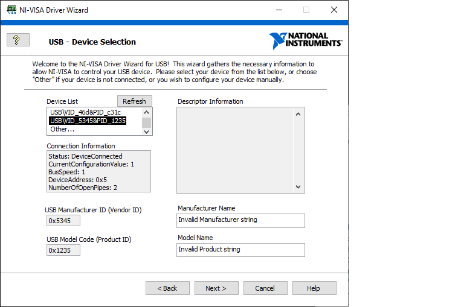The height and width of the screenshot is (307, 464).
Task: Click the Device List scrollbar thumb
Action: [x=146, y=122]
